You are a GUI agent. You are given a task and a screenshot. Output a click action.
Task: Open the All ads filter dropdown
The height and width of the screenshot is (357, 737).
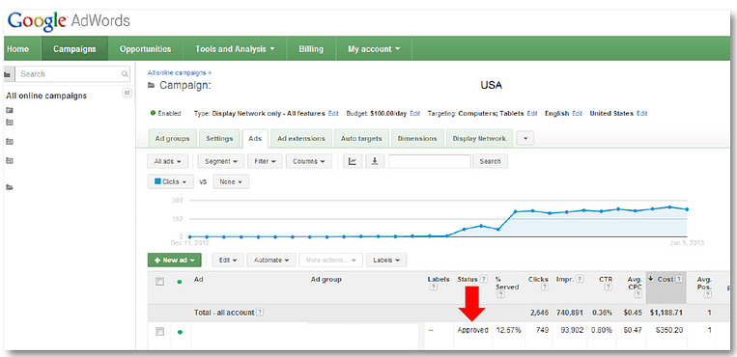coord(168,161)
